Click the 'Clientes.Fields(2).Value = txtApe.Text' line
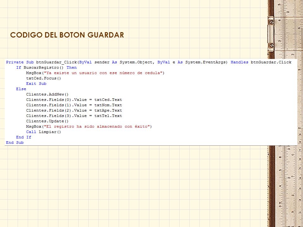The height and width of the screenshot is (227, 303). tap(74, 110)
